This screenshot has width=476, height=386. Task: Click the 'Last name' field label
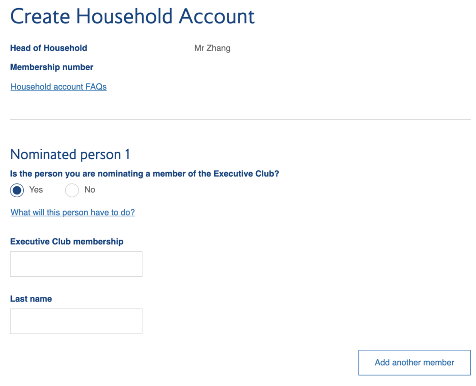click(x=31, y=299)
